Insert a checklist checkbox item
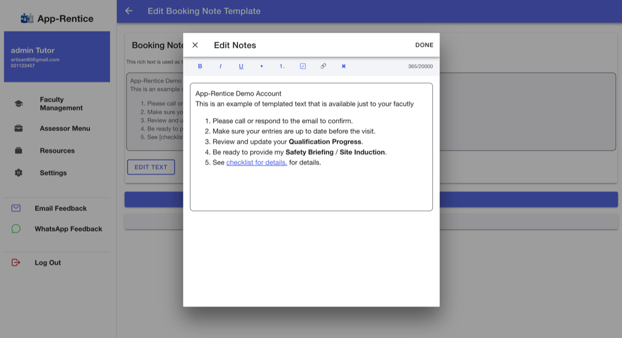 (303, 66)
